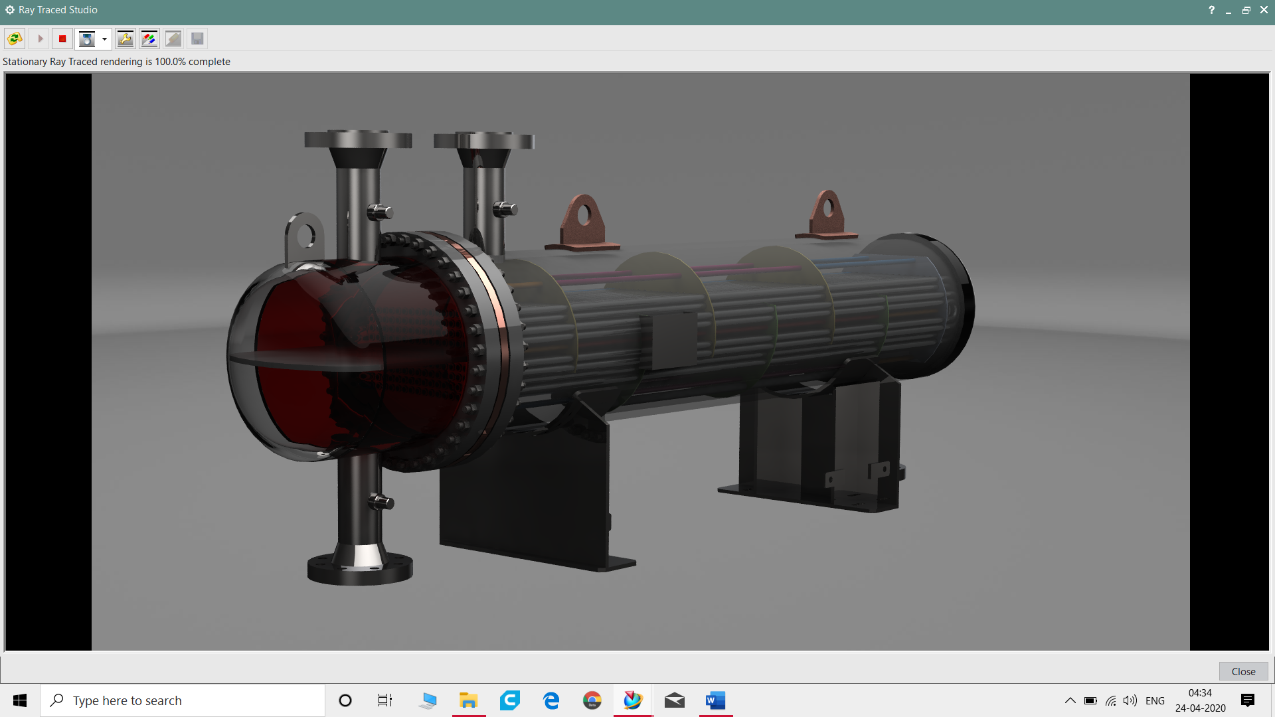
Task: Click the yellow-green refresh render icon
Action: tap(15, 39)
